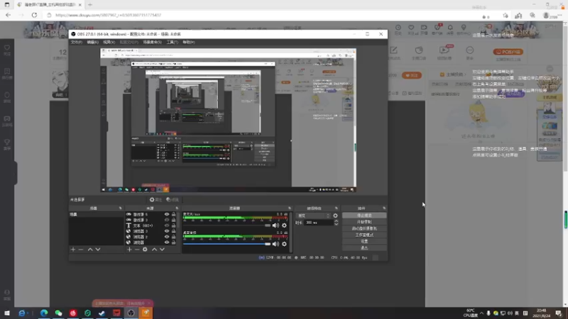Adjust transition duration stepper arrows

[x=336, y=223]
